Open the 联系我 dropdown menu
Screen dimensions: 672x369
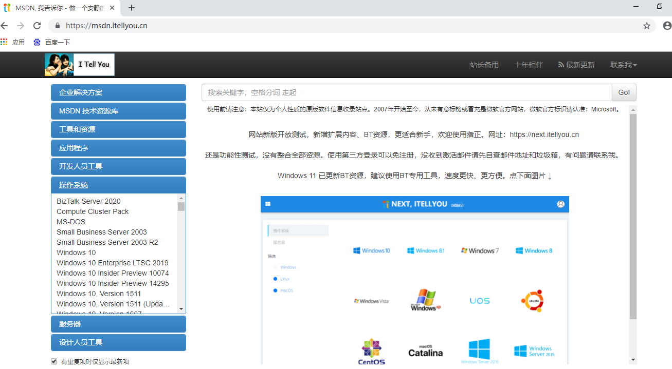click(623, 65)
